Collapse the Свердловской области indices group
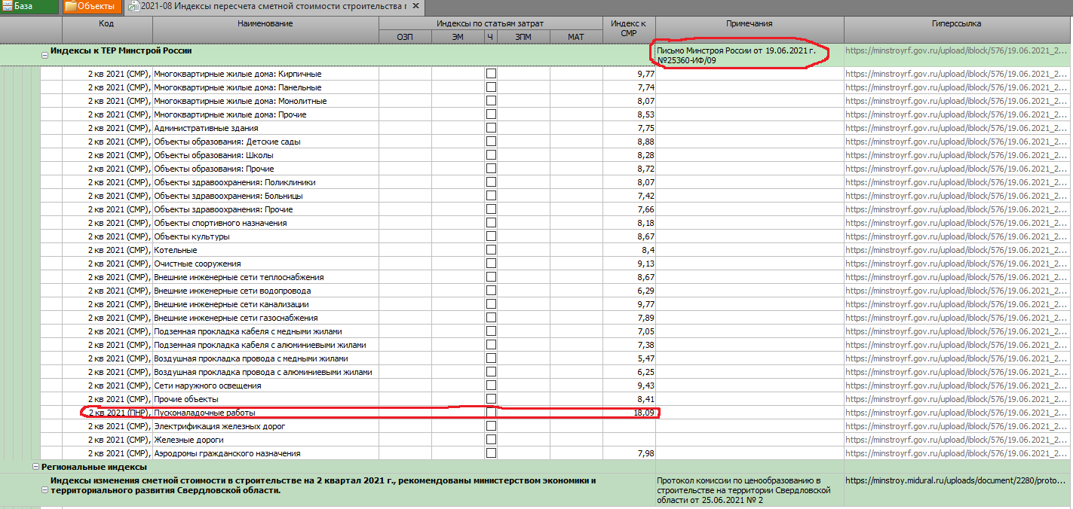Screen dimensions: 1073x509 44,490
